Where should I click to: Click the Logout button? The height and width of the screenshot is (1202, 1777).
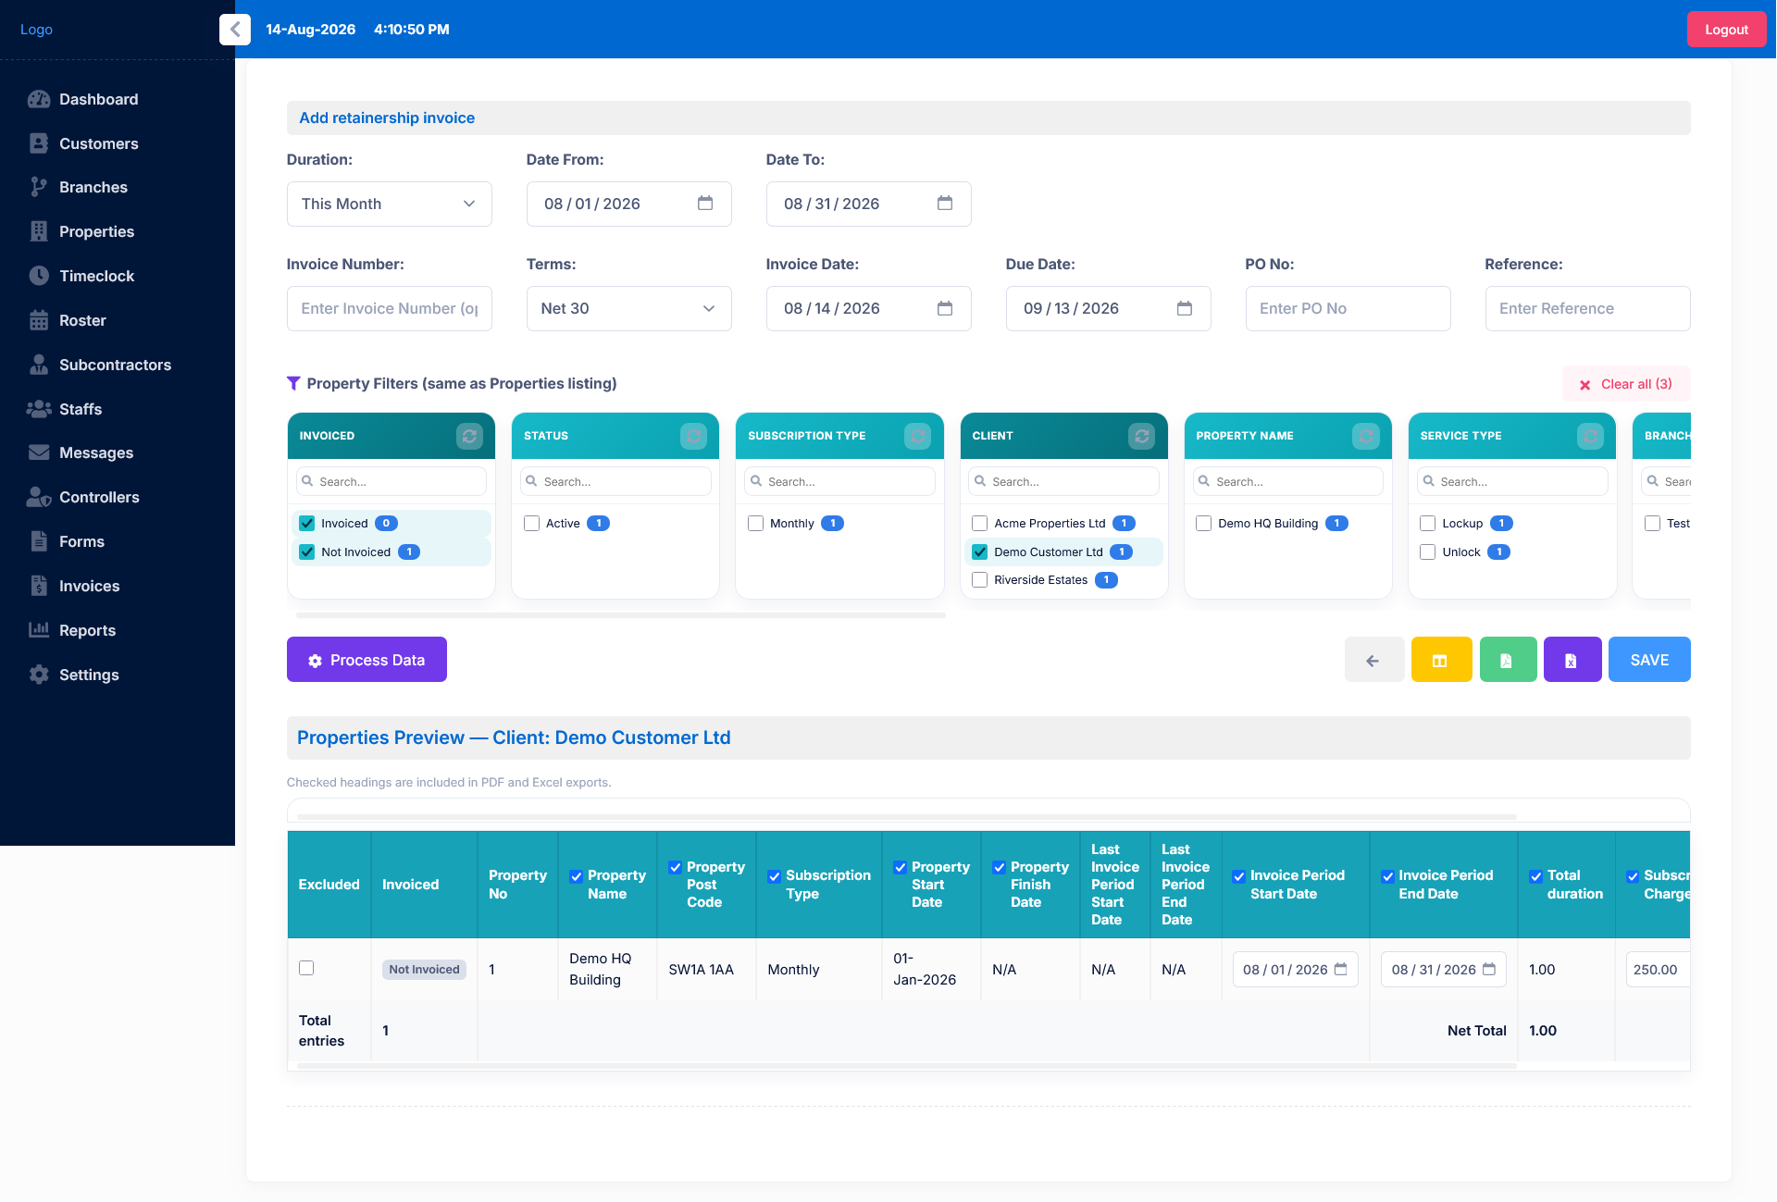click(x=1727, y=30)
